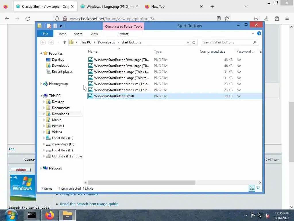Viewport: 294px width, 221px height.
Task: Open the Firefox downloads arrow icon
Action: click(266, 18)
